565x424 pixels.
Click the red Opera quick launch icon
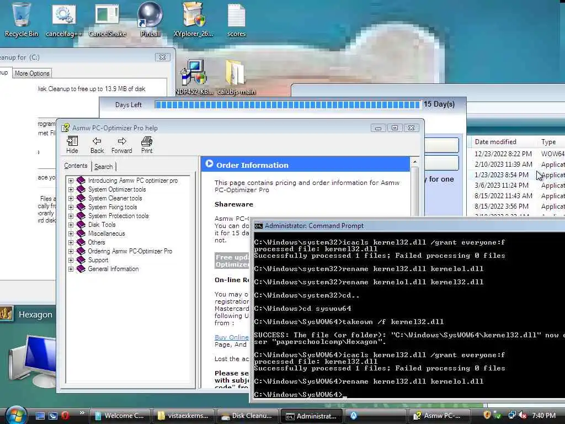coord(65,416)
